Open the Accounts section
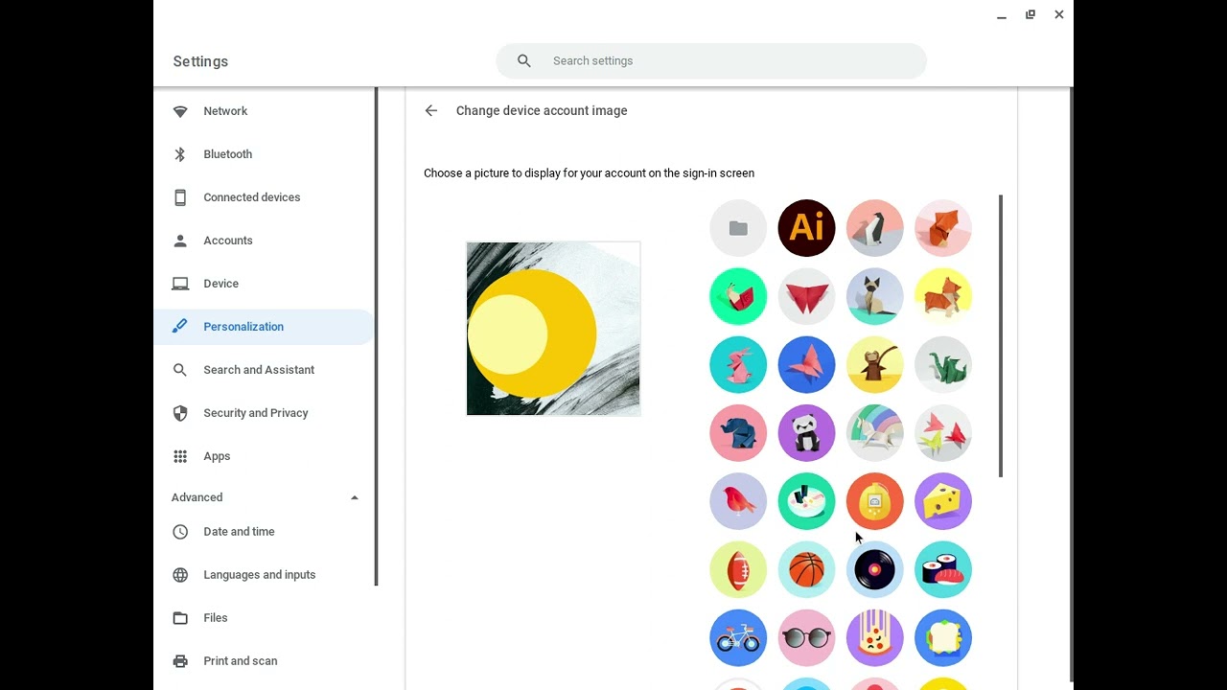 click(x=264, y=241)
